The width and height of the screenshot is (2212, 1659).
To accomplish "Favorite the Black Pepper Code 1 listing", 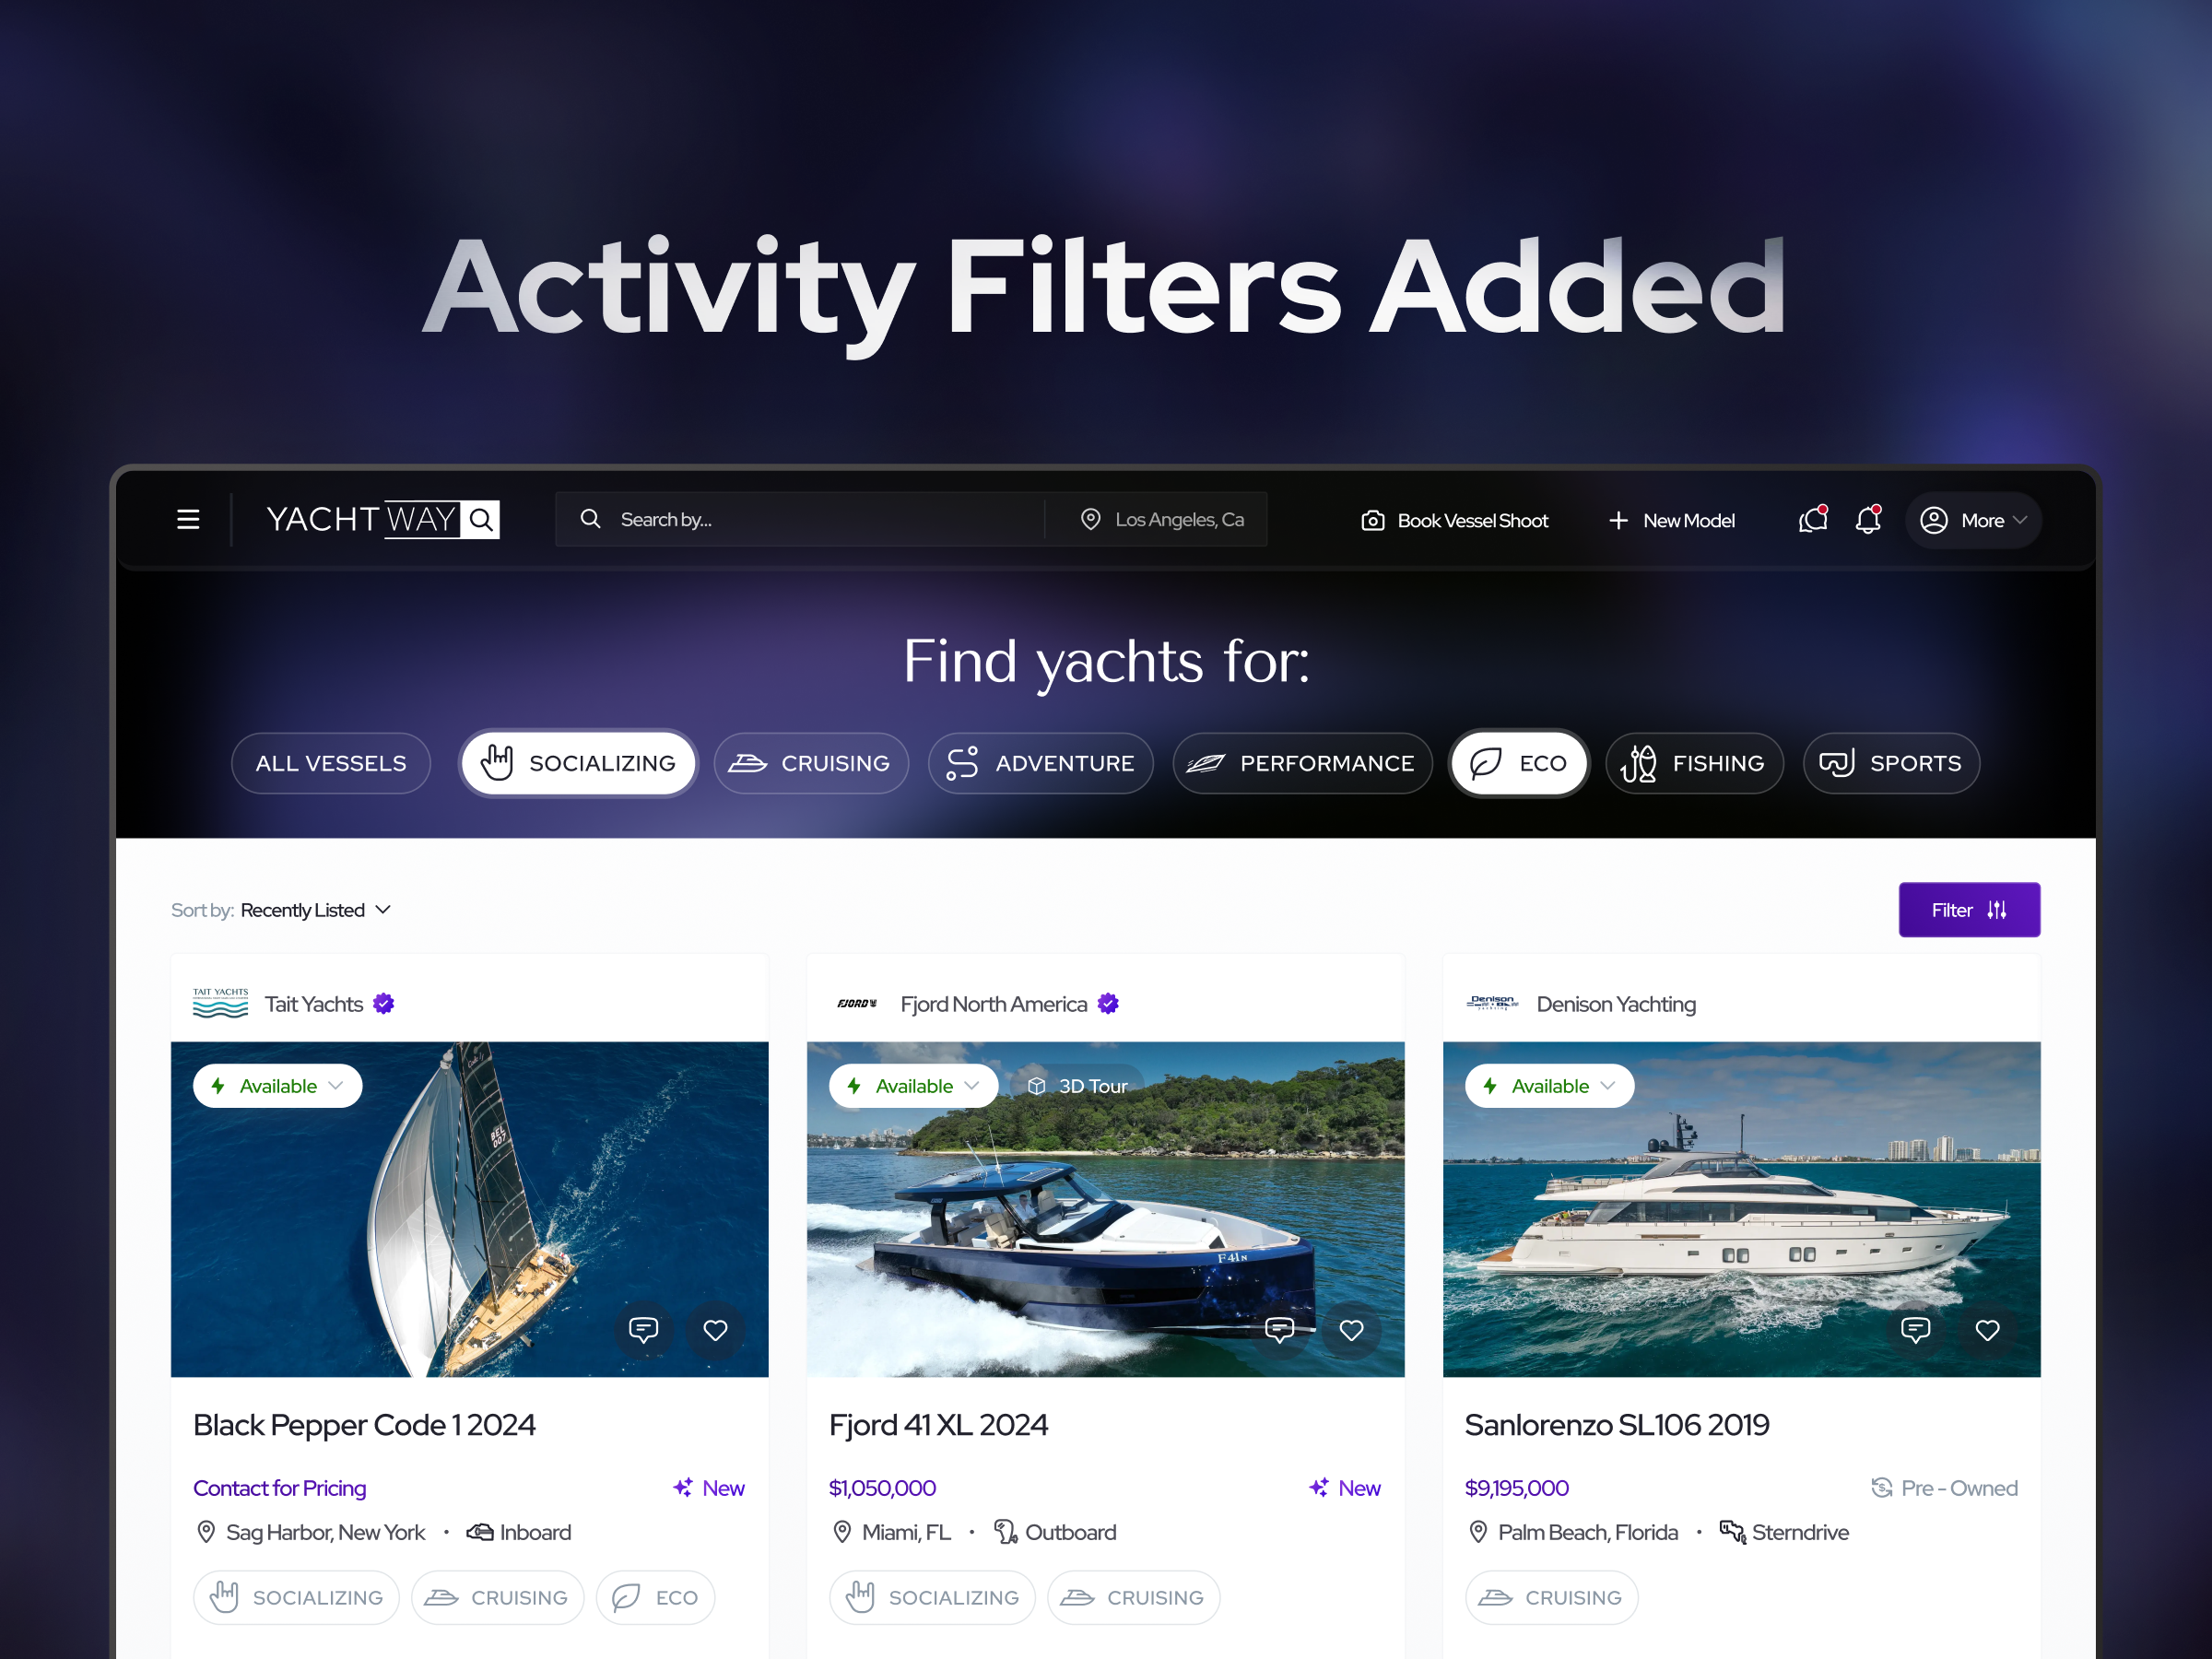I will (715, 1330).
